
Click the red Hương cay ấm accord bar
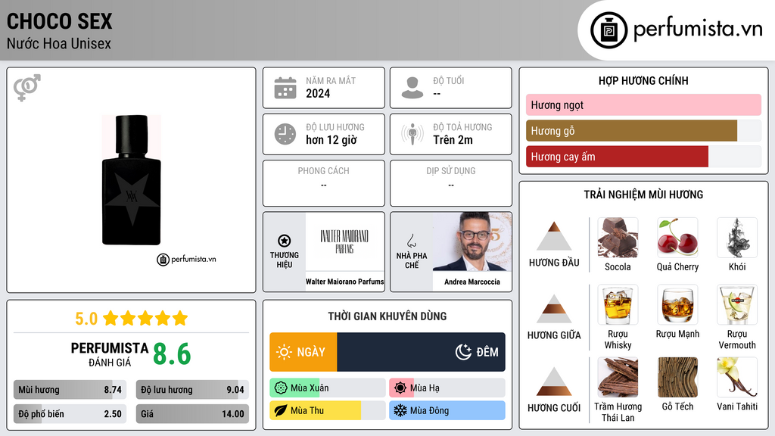618,157
